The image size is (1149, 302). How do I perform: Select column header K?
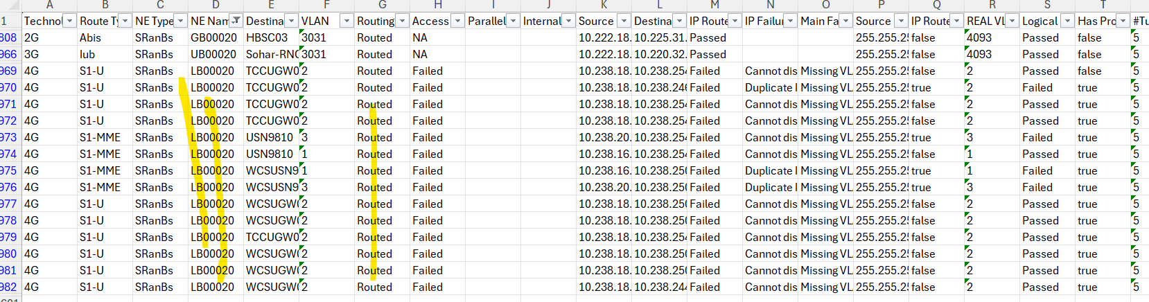click(x=604, y=5)
